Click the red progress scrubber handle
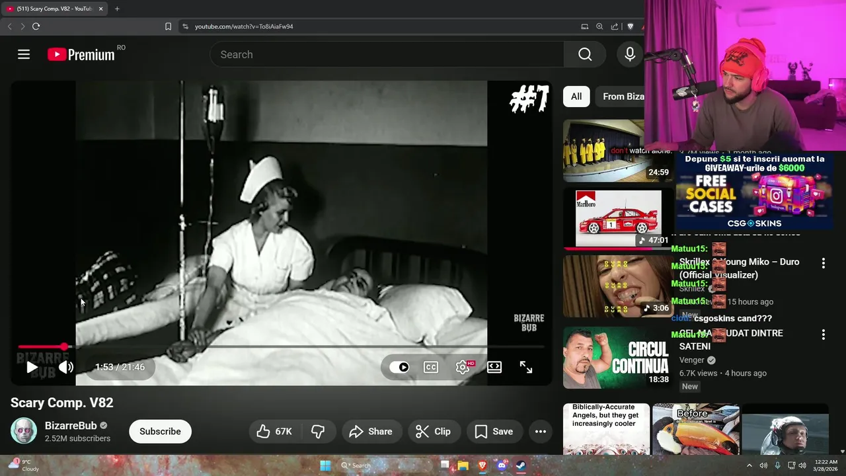Viewport: 846px width, 476px height. [64, 346]
